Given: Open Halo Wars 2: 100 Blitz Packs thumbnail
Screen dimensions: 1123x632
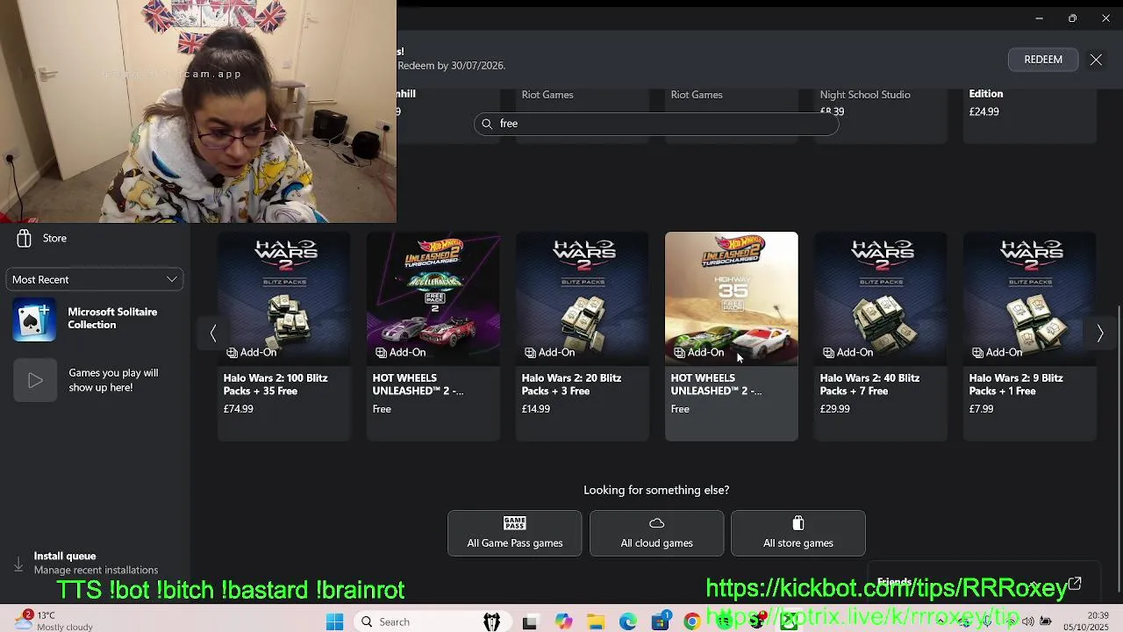Looking at the screenshot, I should click(x=283, y=298).
